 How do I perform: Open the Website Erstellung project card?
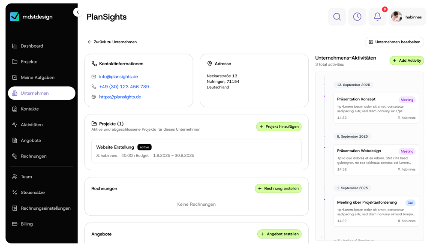pyautogui.click(x=196, y=151)
